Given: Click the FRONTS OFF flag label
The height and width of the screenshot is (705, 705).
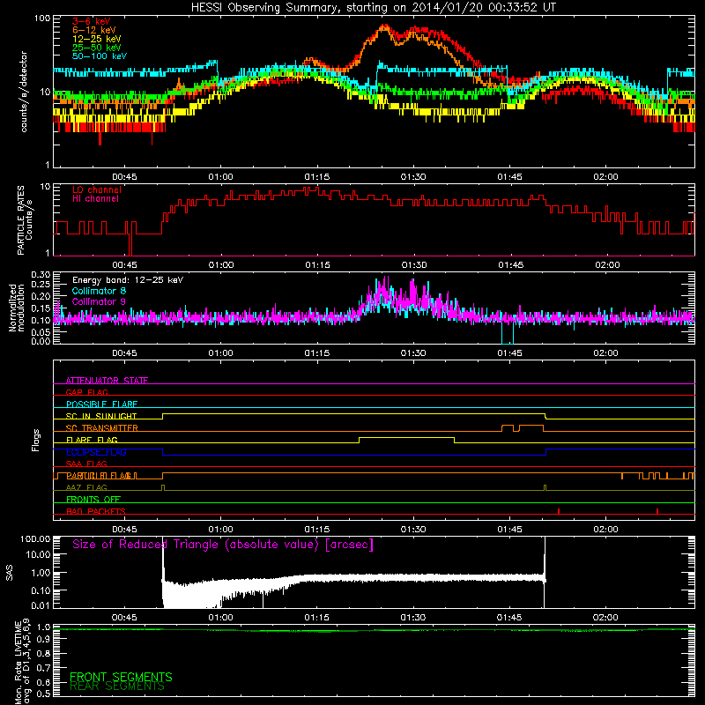Looking at the screenshot, I should coord(93,500).
